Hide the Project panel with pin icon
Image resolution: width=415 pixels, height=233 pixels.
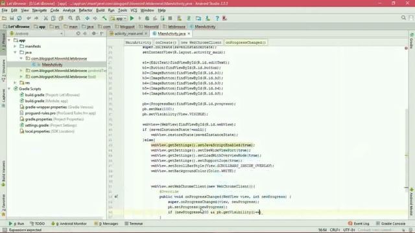click(x=102, y=34)
